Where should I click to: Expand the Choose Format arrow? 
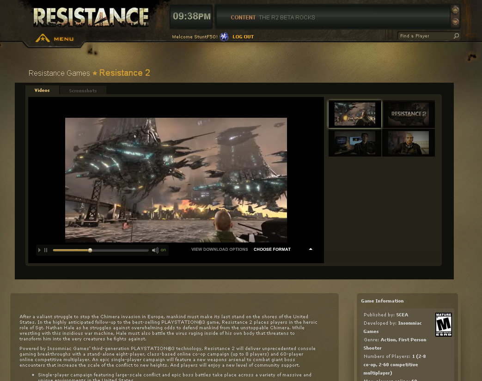pos(311,249)
